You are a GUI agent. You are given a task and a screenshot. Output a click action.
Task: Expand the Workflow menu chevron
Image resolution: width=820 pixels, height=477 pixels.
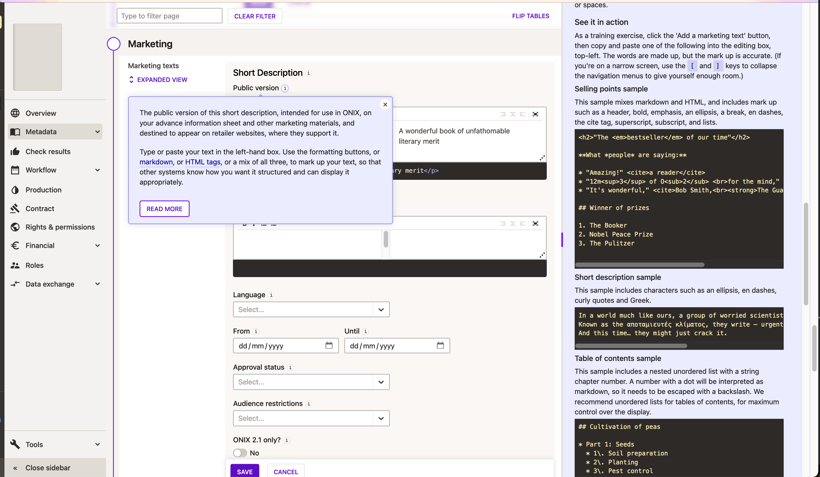[x=97, y=170]
